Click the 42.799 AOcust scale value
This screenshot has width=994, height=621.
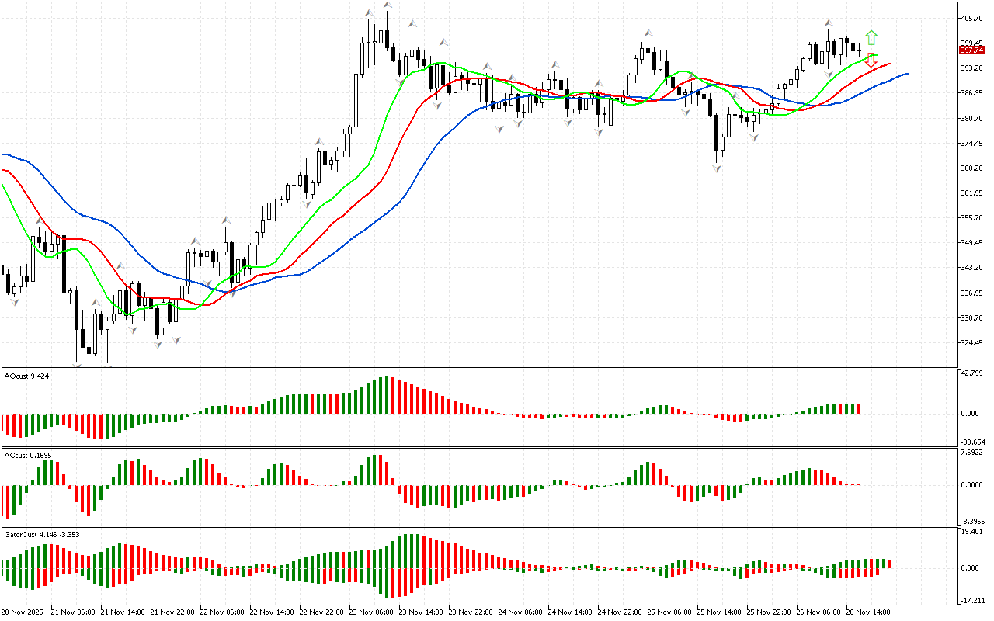coord(972,373)
